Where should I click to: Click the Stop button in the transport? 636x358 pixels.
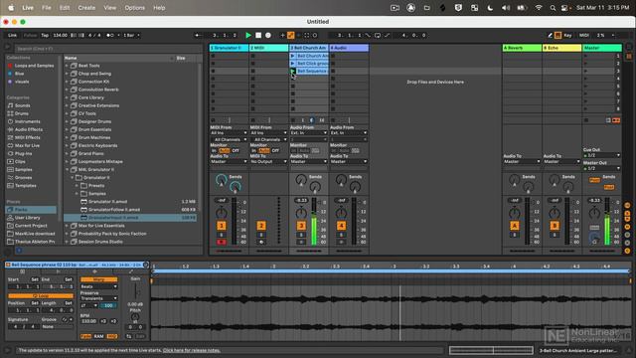click(258, 36)
